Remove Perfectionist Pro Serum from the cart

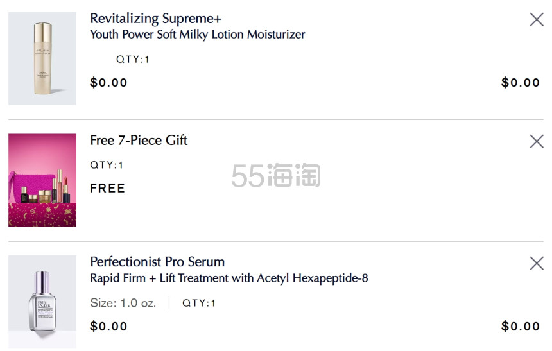[x=537, y=263]
